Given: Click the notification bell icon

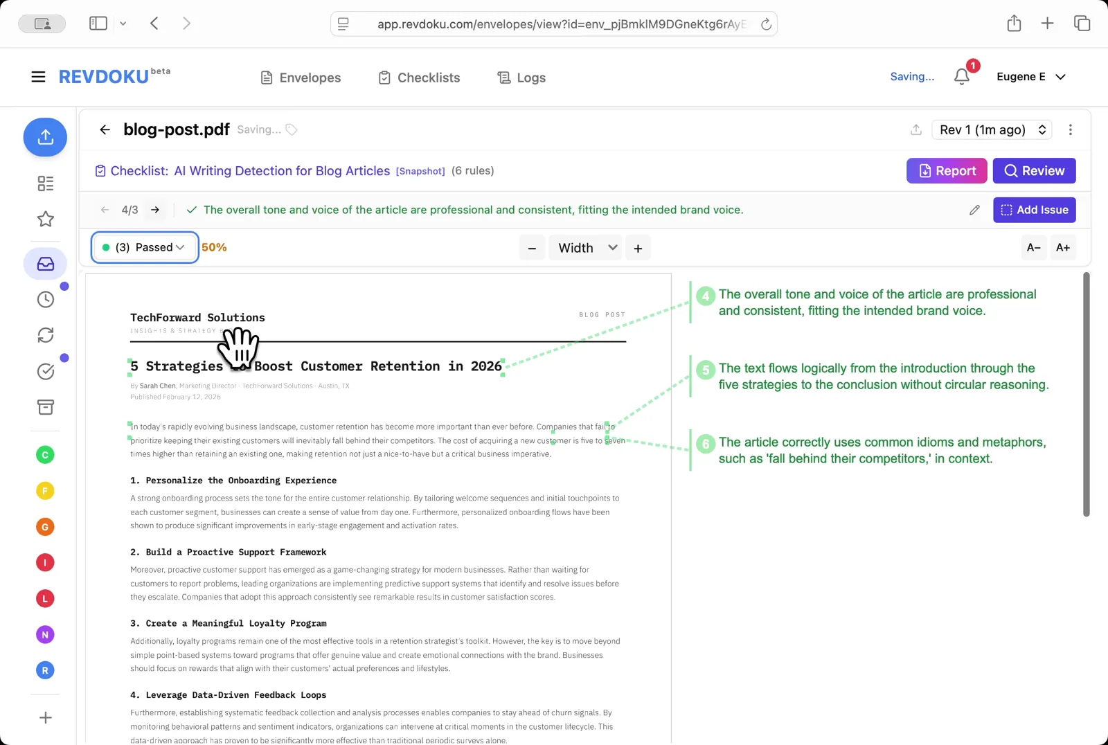Looking at the screenshot, I should pyautogui.click(x=961, y=77).
